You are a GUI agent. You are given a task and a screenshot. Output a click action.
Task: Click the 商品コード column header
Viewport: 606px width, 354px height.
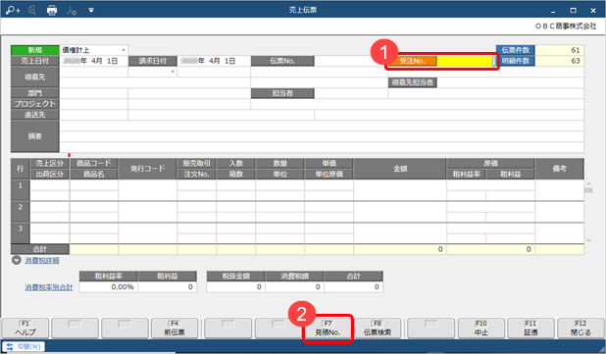pos(94,164)
